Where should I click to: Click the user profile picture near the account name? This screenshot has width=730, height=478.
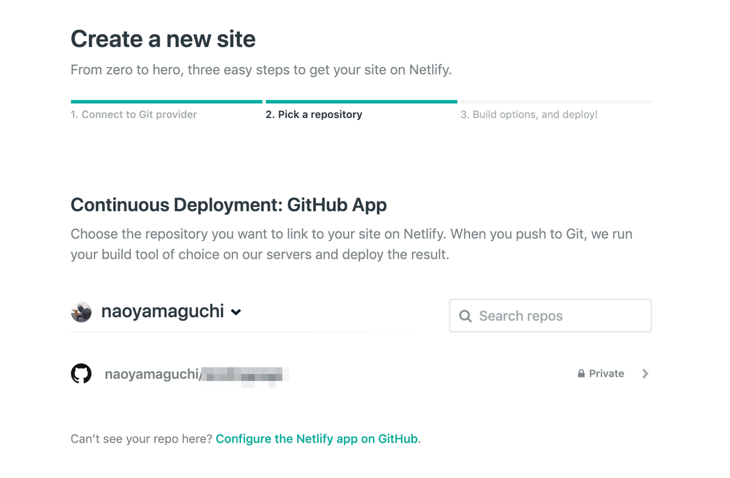pos(81,311)
